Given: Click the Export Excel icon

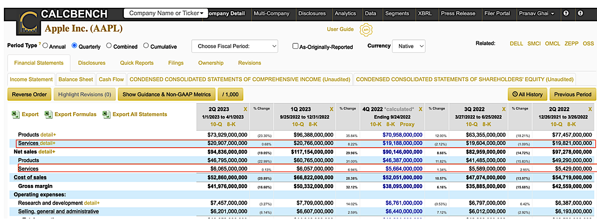Looking at the screenshot, I should [x=15, y=114].
